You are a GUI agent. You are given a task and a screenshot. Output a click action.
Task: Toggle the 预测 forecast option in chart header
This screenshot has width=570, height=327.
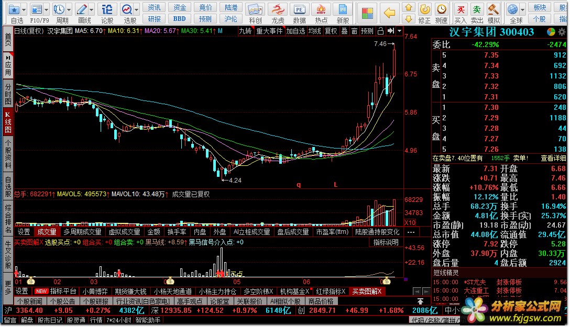(x=367, y=31)
